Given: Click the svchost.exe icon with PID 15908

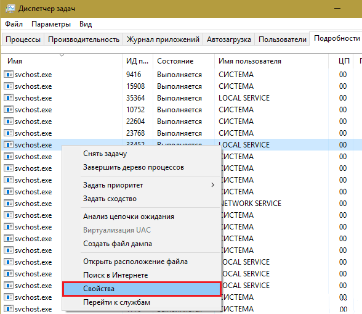Looking at the screenshot, I should click(x=9, y=86).
